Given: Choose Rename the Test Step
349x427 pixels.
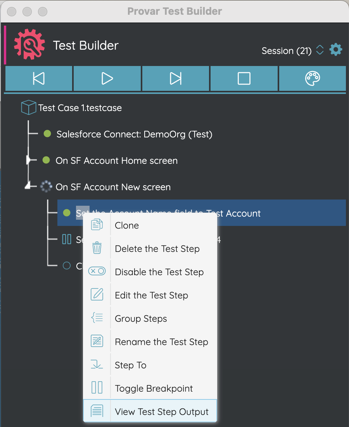Looking at the screenshot, I should point(162,342).
